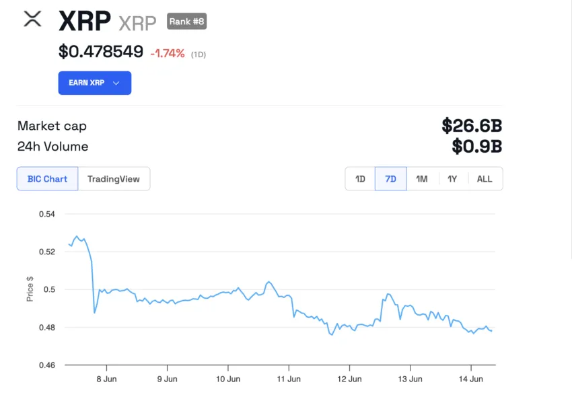The image size is (572, 401).
Task: Select the 1D time range
Action: 359,178
